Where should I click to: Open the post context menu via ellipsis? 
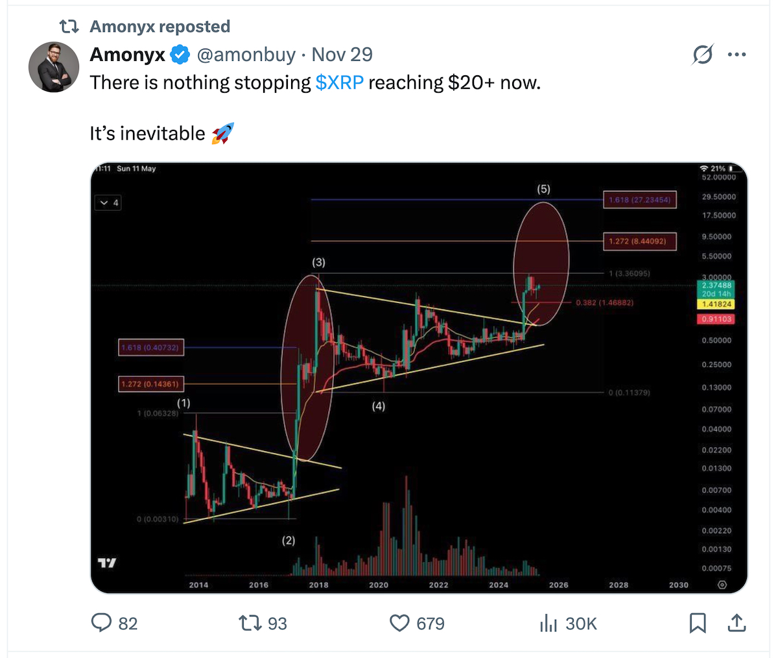(x=737, y=55)
